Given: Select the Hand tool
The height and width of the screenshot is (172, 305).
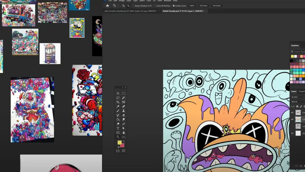Looking at the screenshot, I should click(x=124, y=133).
